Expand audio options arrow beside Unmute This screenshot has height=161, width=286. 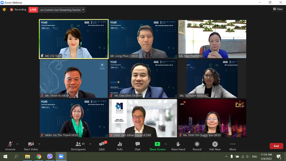tap(17, 144)
